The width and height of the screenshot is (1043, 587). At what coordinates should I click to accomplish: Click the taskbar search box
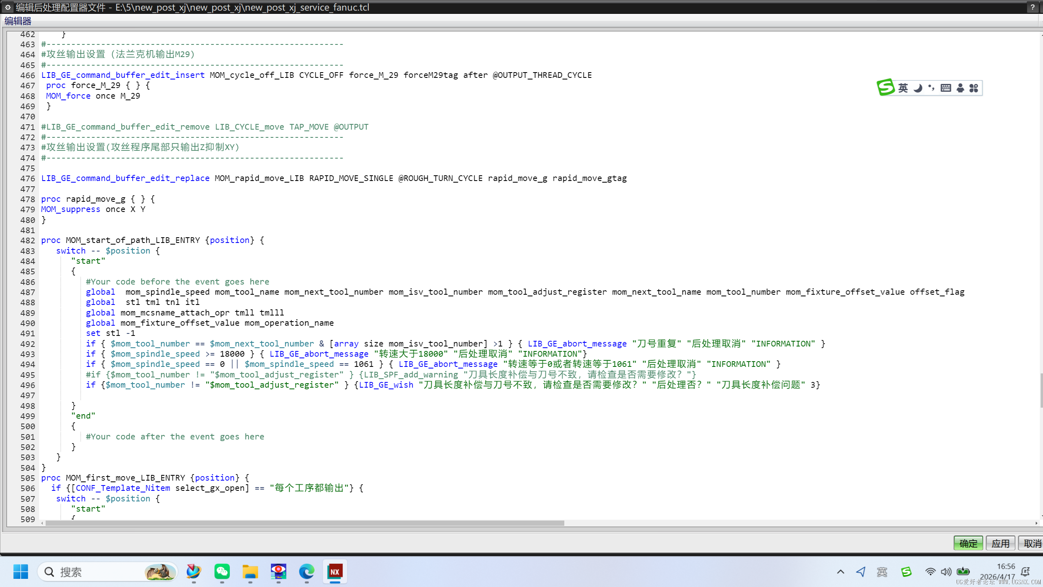click(108, 572)
